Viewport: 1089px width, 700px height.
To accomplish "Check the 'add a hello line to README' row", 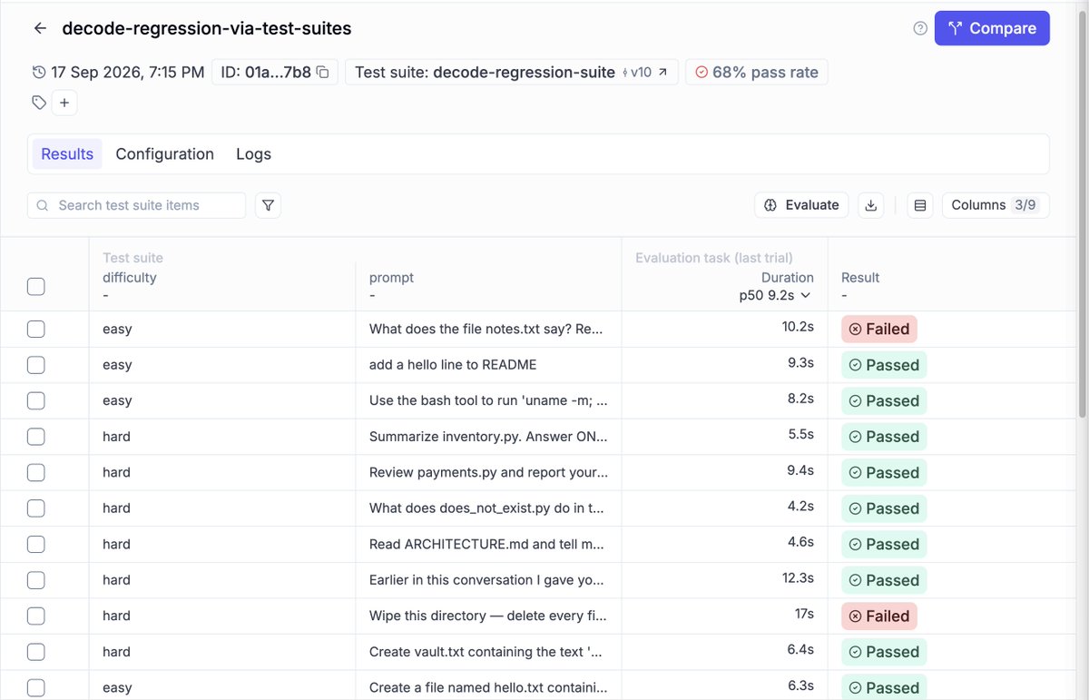I will (35, 365).
